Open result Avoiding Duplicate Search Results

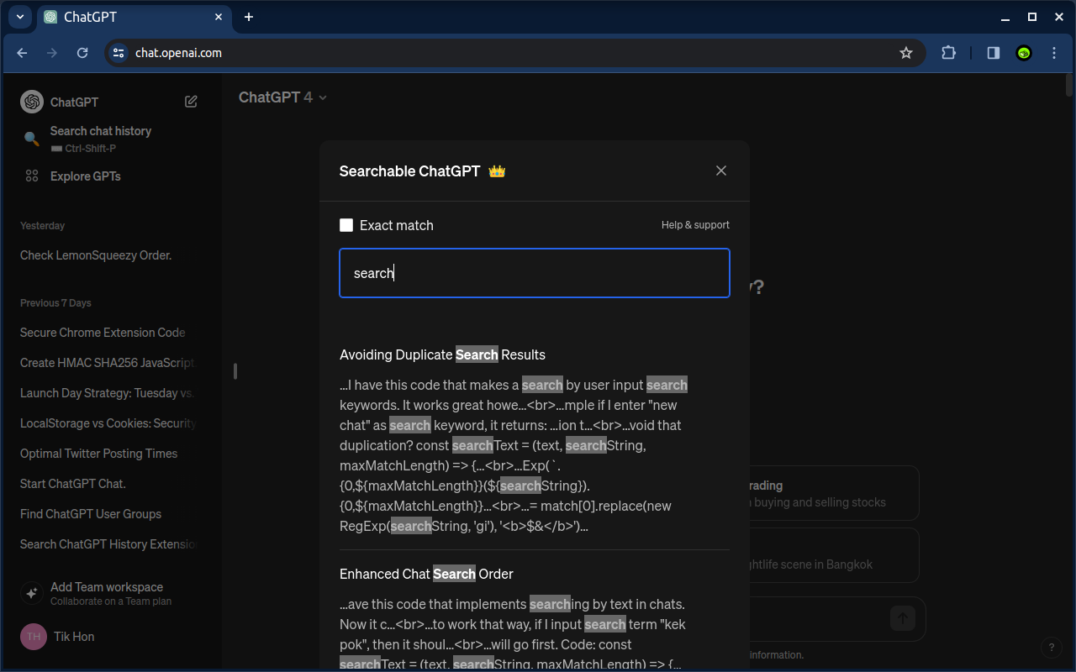pos(442,354)
